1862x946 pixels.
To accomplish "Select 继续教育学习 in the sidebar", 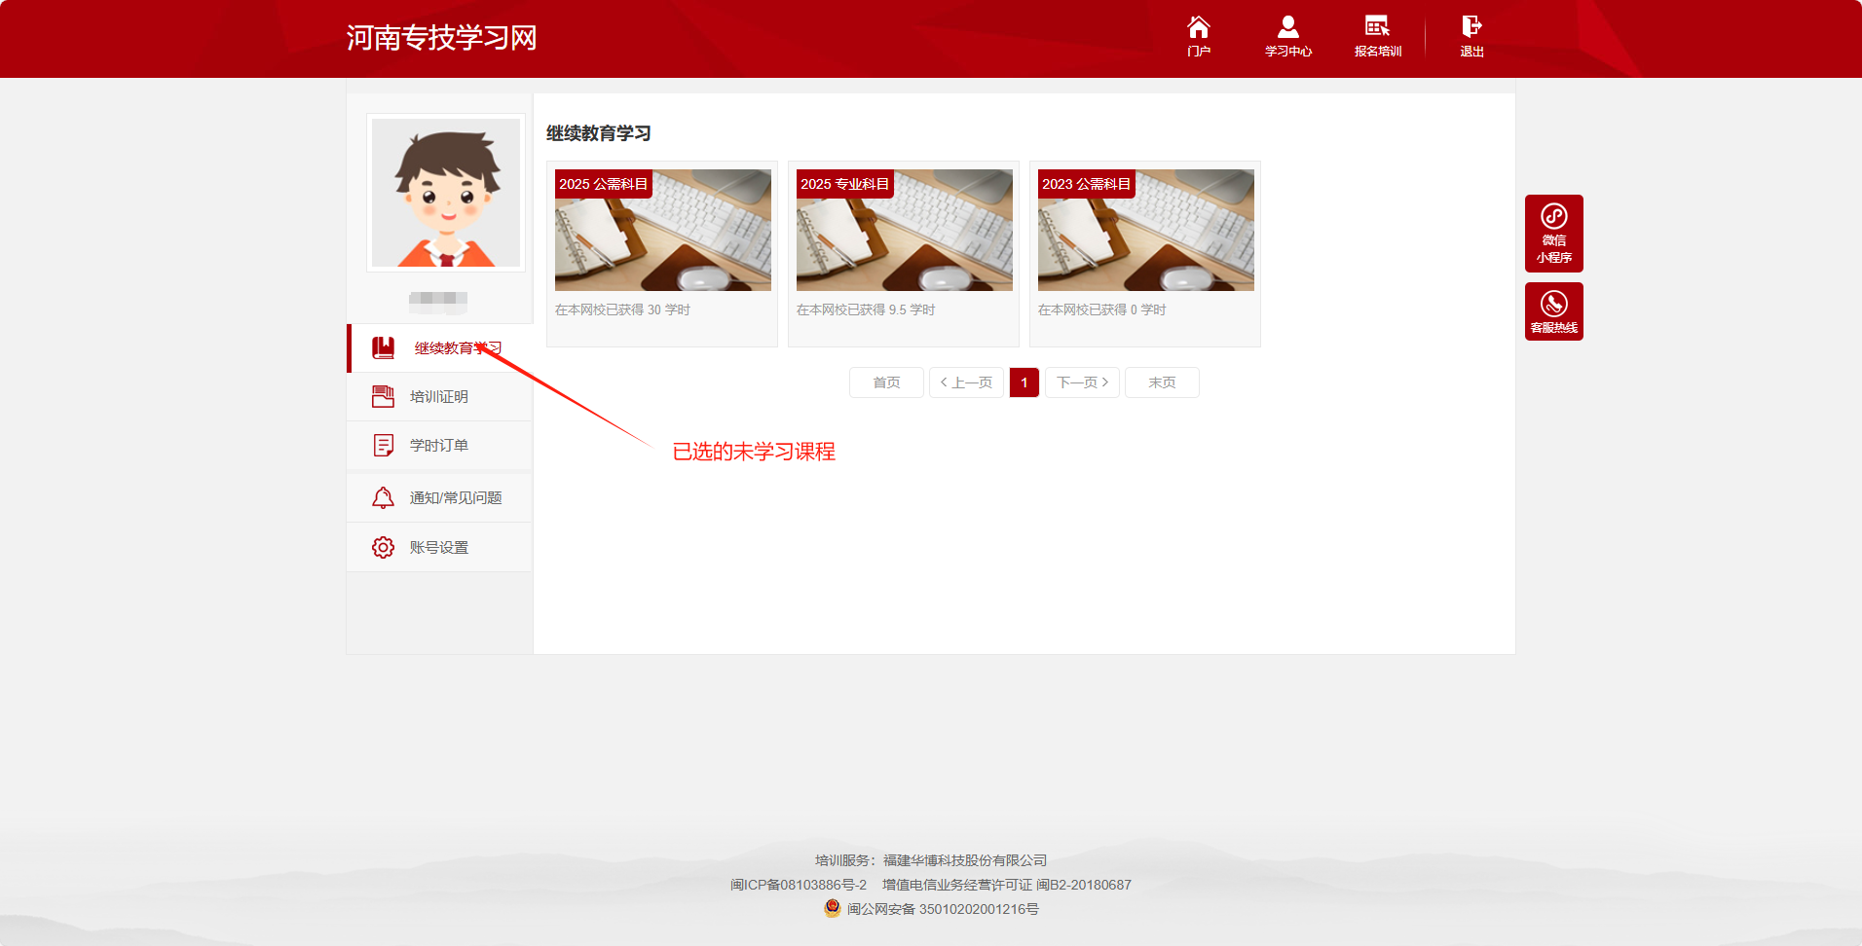I will (440, 348).
